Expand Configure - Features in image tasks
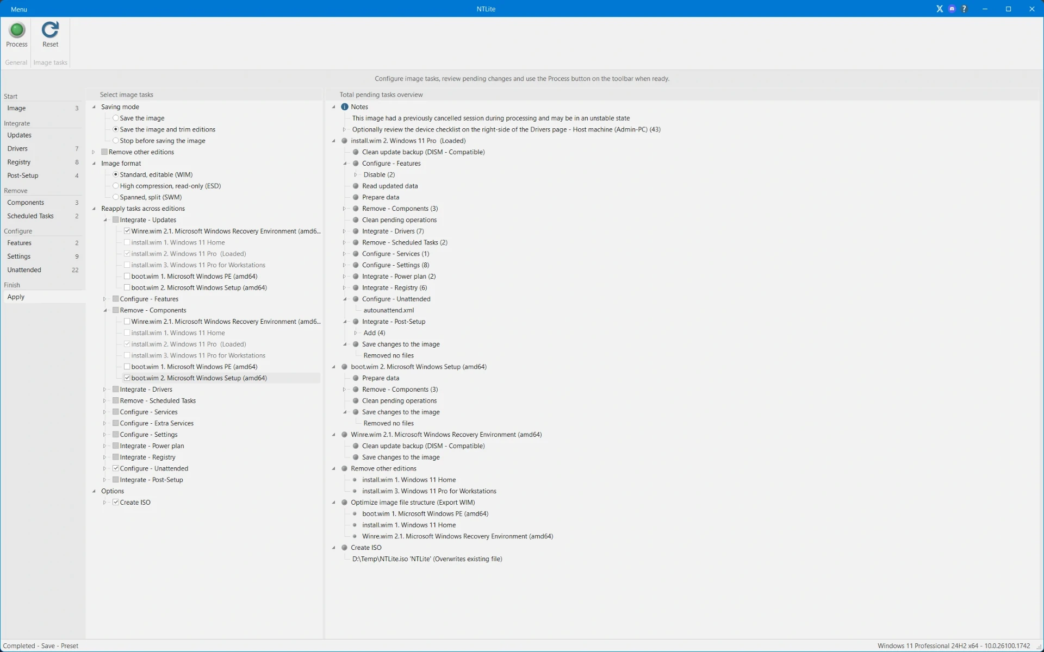The image size is (1044, 652). pos(105,299)
